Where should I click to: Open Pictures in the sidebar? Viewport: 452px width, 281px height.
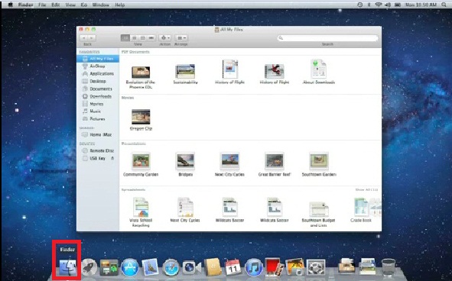click(x=98, y=118)
